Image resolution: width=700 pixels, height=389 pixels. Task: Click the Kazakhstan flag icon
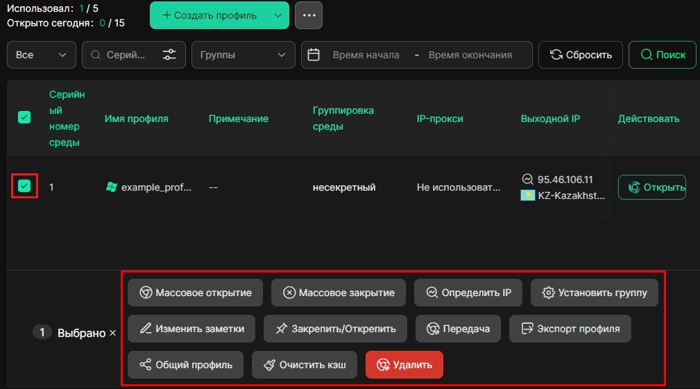[528, 196]
